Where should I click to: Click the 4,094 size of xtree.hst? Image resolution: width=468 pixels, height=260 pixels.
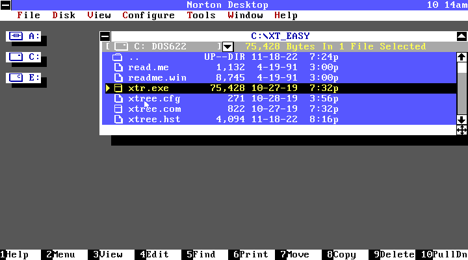pyautogui.click(x=230, y=120)
